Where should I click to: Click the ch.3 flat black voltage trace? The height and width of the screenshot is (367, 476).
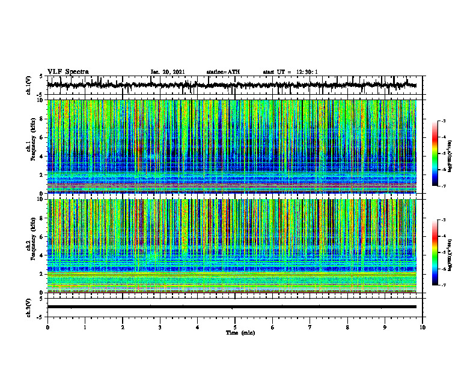tap(231, 307)
